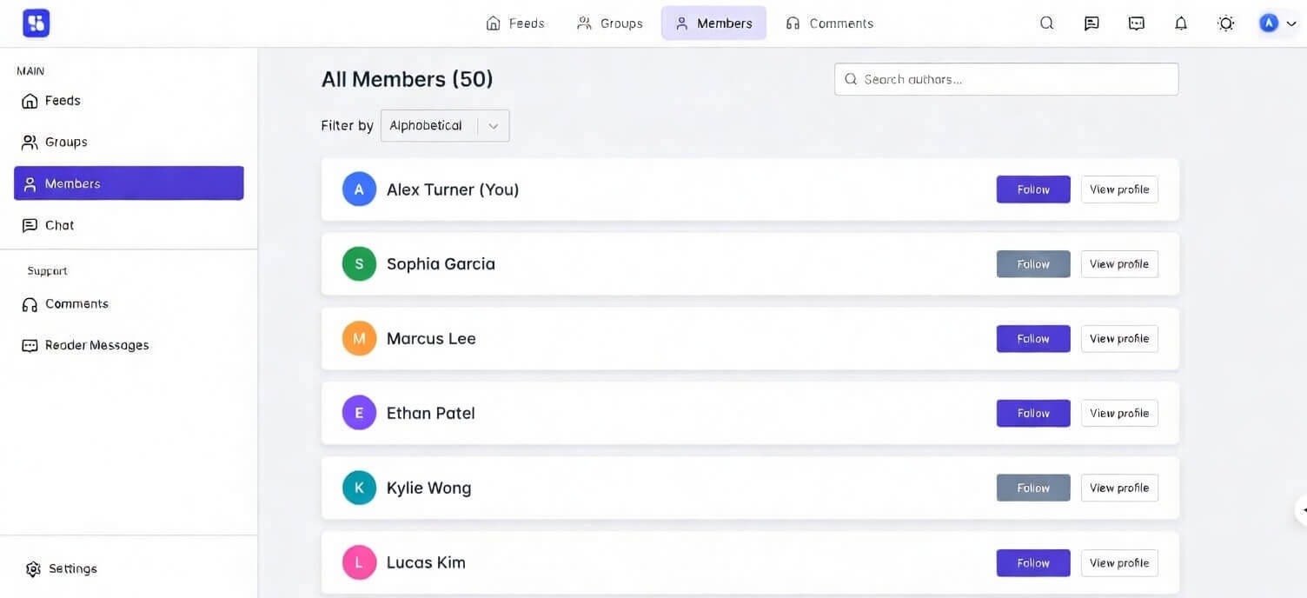Open Feeds in the sidebar
The height and width of the screenshot is (598, 1307).
coord(129,101)
